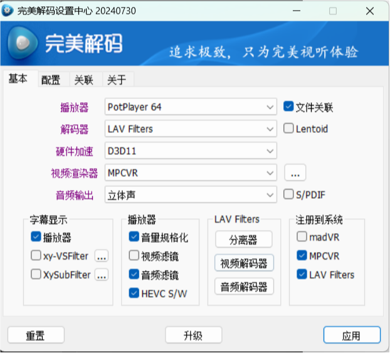
Task: Toggle the 音量规格化 checkbox
Action: [134, 236]
